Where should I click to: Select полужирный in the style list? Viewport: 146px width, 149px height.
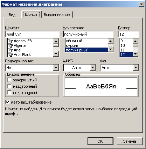86,50
